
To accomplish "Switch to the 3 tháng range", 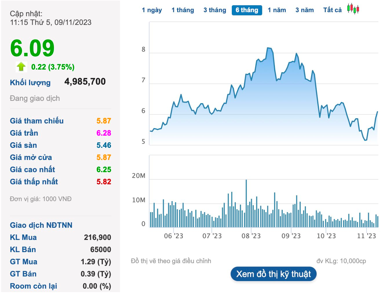I will tap(215, 10).
